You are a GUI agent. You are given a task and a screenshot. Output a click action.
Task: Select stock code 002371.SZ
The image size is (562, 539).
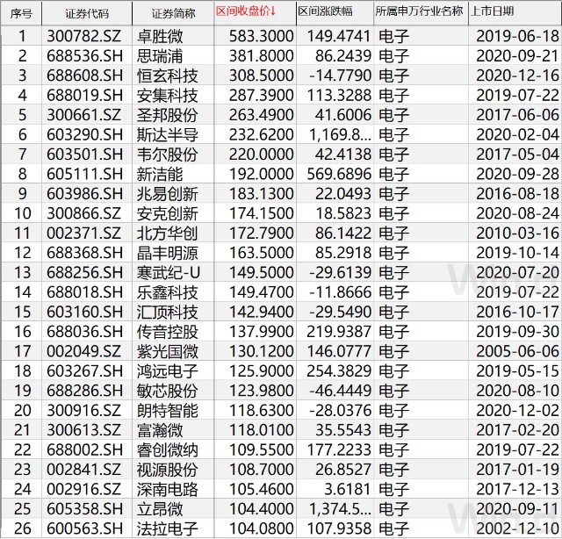(84, 234)
